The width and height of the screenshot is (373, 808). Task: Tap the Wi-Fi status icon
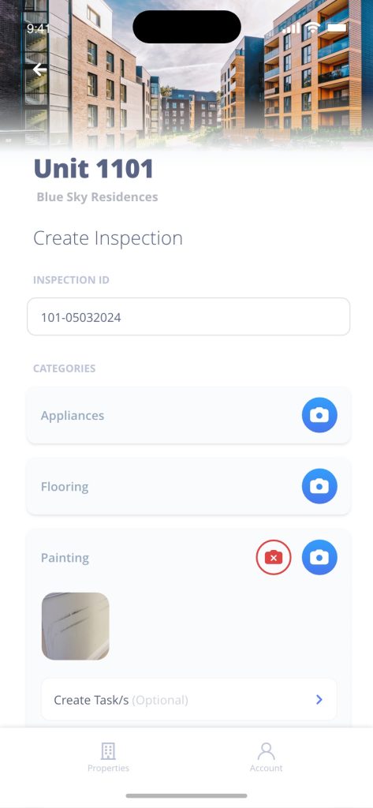[x=312, y=28]
